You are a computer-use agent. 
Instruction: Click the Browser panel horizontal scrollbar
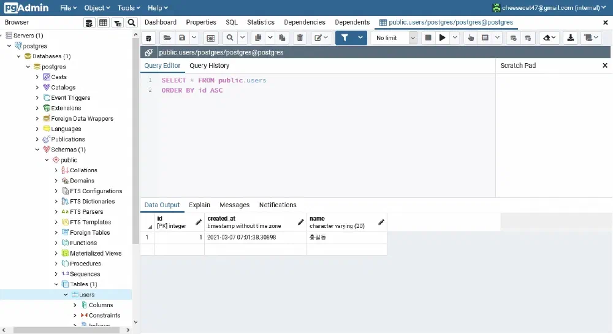tap(66, 330)
